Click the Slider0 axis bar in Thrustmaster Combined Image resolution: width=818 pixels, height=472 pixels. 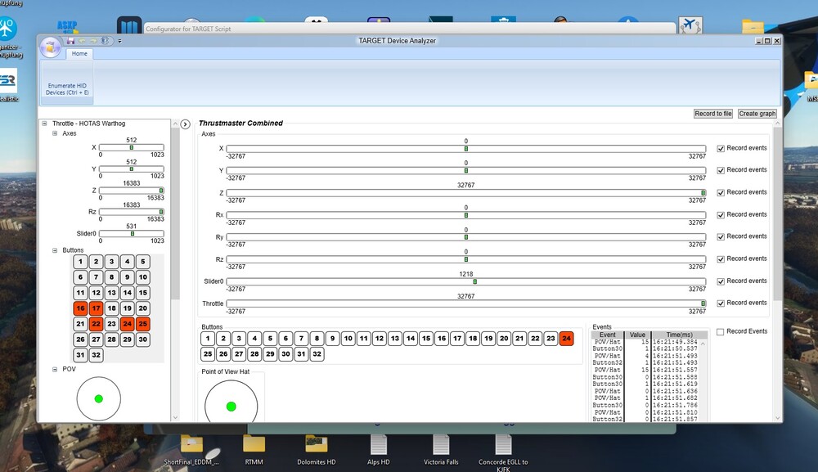pos(466,281)
